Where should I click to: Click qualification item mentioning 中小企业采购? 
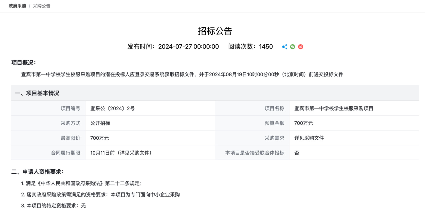coord(100,194)
